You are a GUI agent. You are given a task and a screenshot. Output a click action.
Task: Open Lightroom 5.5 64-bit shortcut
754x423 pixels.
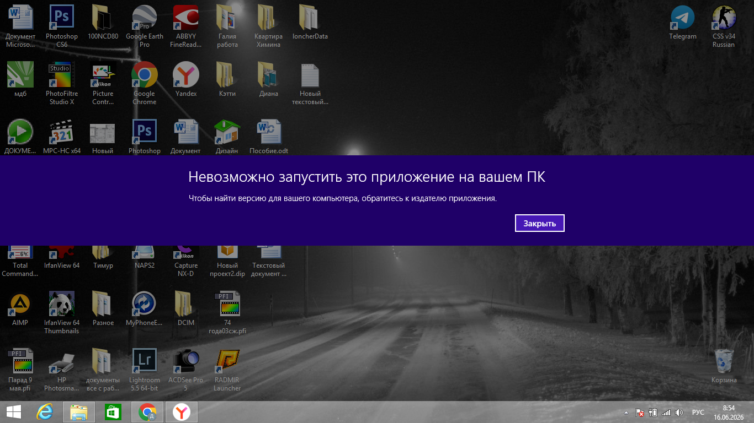click(x=145, y=369)
